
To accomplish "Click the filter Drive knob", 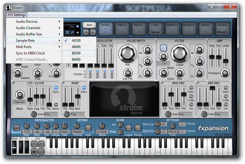I will pyautogui.click(x=164, y=73).
